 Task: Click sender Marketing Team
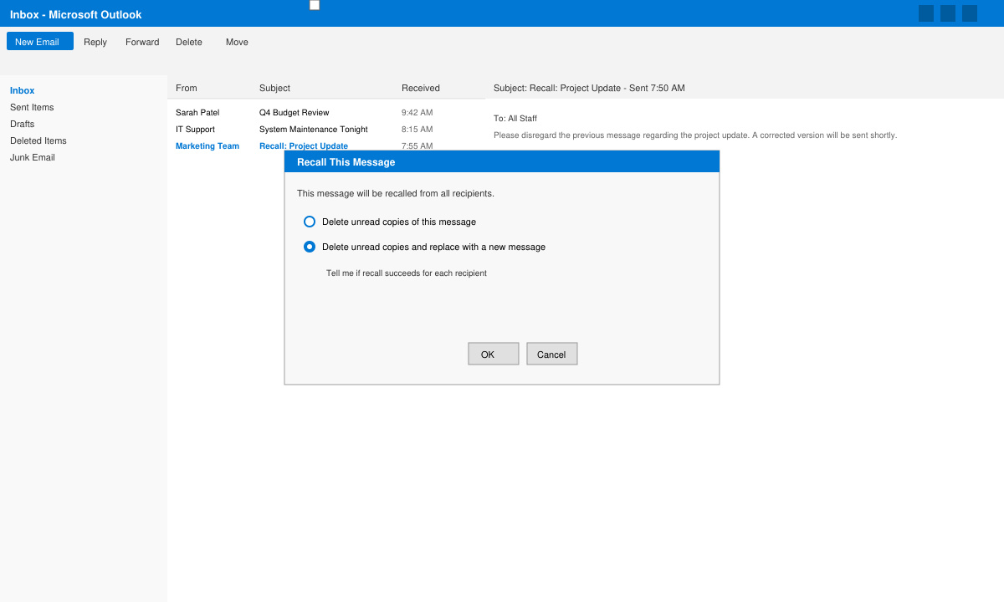pyautogui.click(x=207, y=145)
